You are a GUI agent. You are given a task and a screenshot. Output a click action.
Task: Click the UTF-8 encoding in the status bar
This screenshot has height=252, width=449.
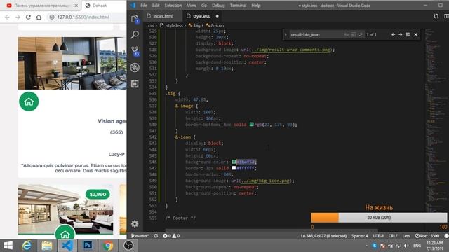pos(378,236)
